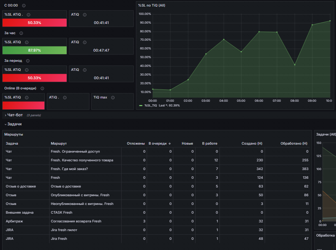Click info icon beside Online (В очереди)
Viewport: 336px width, 250px height.
(x=43, y=88)
